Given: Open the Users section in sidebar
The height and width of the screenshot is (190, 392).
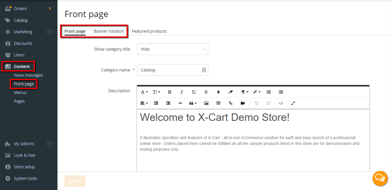Looking at the screenshot, I should 19,55.
